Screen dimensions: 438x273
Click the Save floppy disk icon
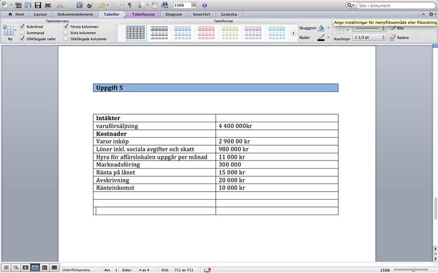coord(38,5)
